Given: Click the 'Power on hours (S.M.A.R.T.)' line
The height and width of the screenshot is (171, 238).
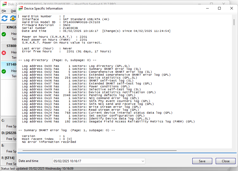Looking at the screenshot, I should 54,37.
